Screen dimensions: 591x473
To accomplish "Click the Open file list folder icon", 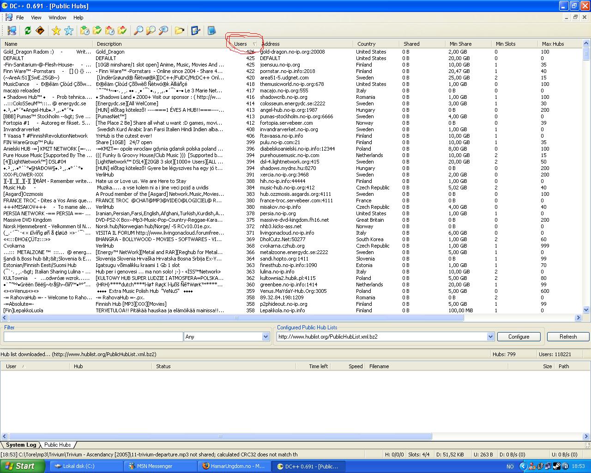I will [180, 30].
